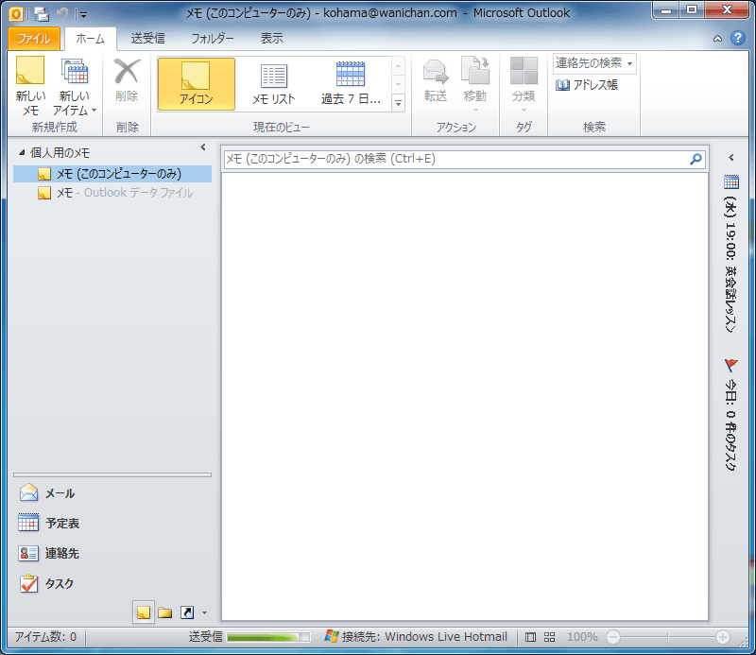This screenshot has height=655, width=756.
Task: Create a new memo with 新しいメモ
Action: tap(30, 86)
